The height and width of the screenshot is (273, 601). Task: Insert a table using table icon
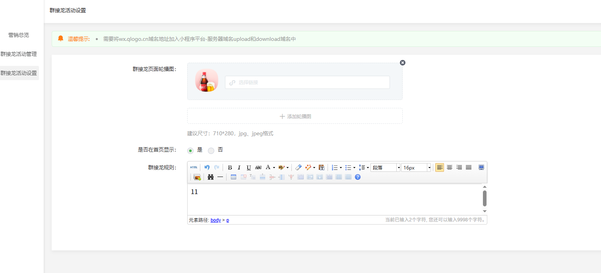233,177
